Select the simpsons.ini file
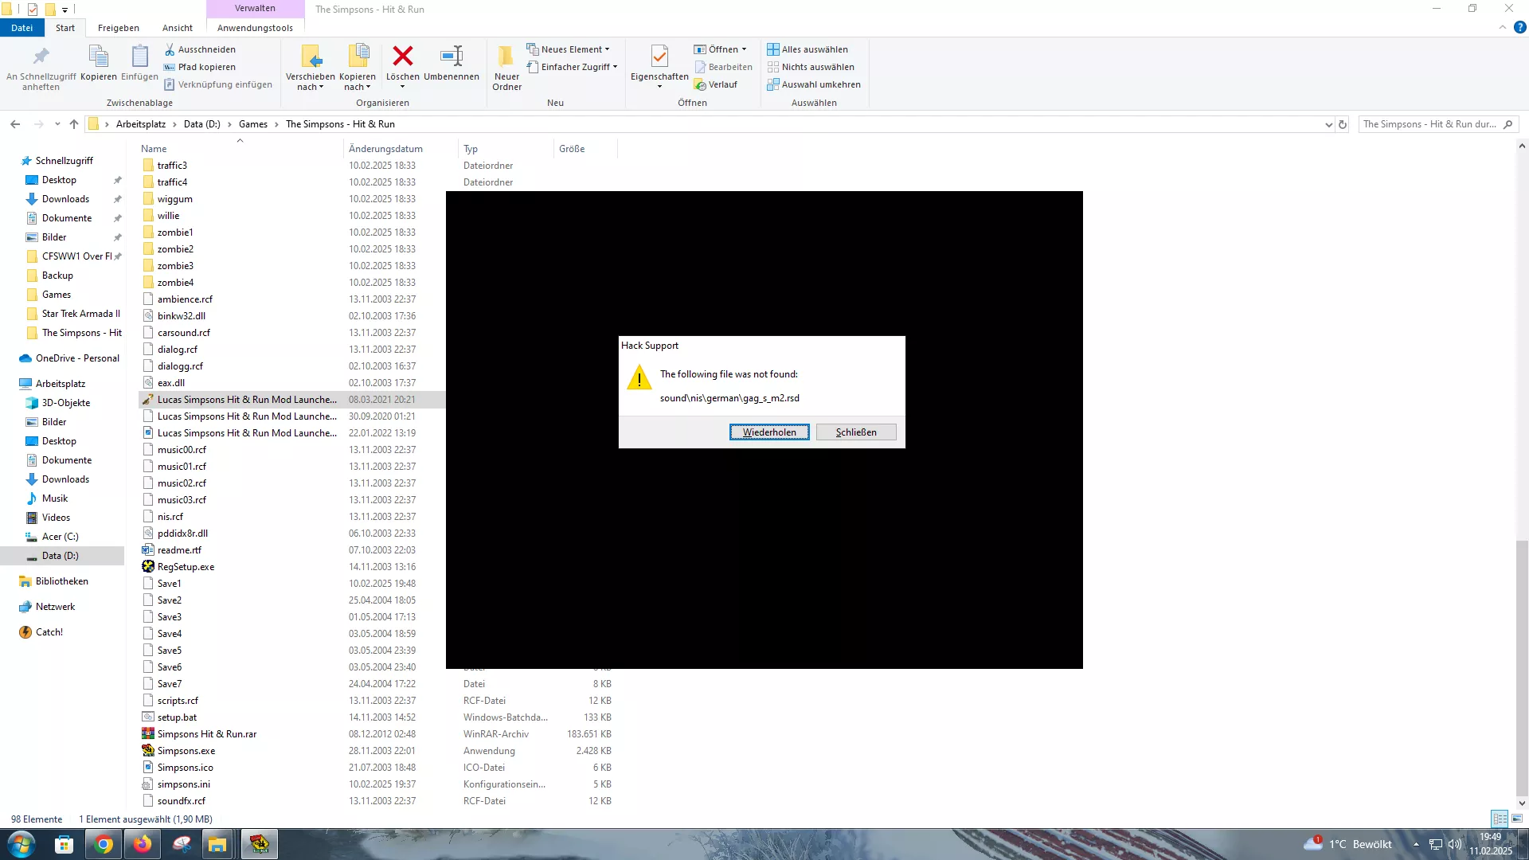The width and height of the screenshot is (1529, 860). [184, 784]
